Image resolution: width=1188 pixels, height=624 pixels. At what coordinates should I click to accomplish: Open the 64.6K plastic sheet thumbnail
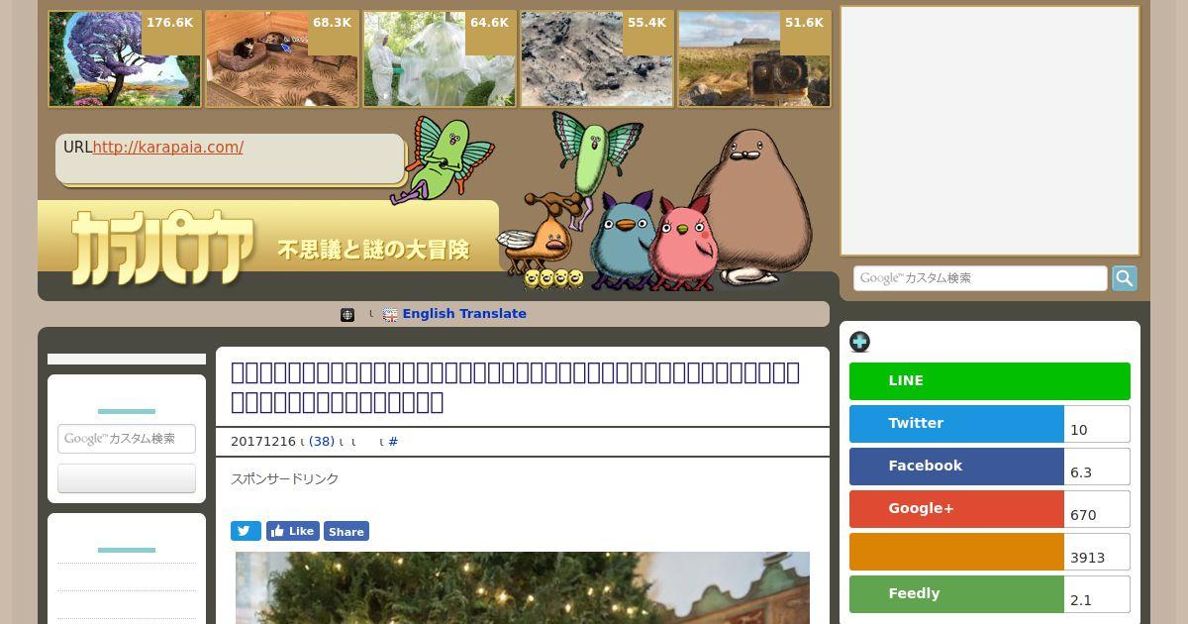tap(440, 58)
